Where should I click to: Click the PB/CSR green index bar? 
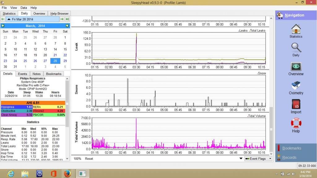coord(49,115)
